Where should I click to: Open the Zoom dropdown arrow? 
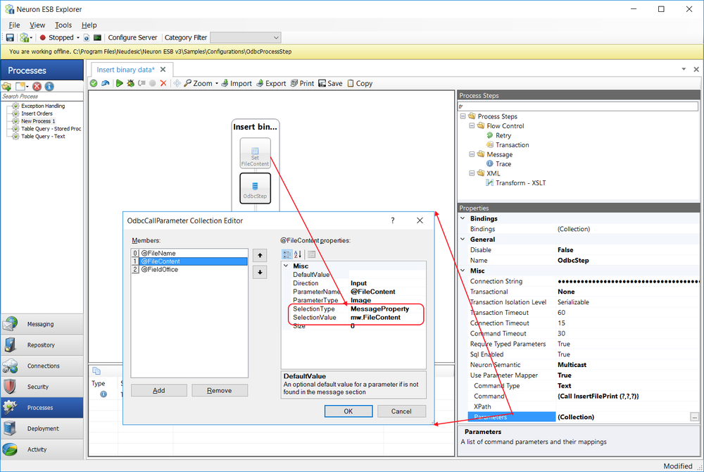point(216,84)
